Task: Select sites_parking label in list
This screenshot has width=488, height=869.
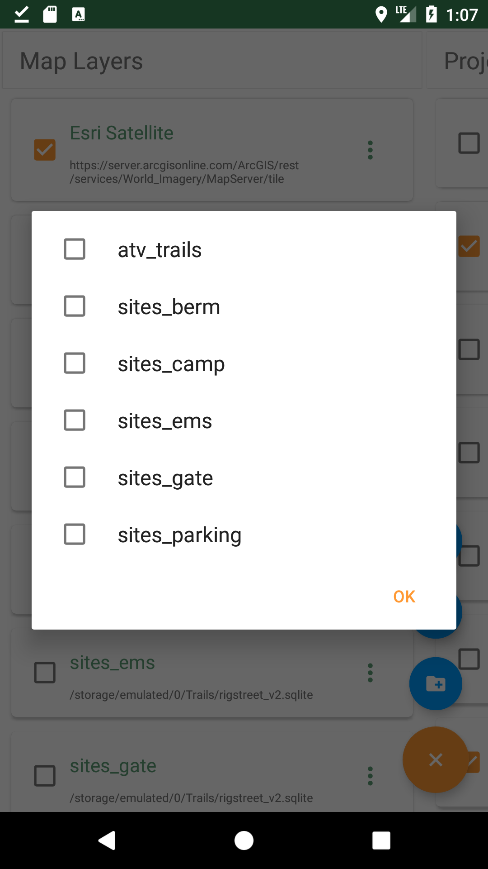Action: [x=179, y=535]
